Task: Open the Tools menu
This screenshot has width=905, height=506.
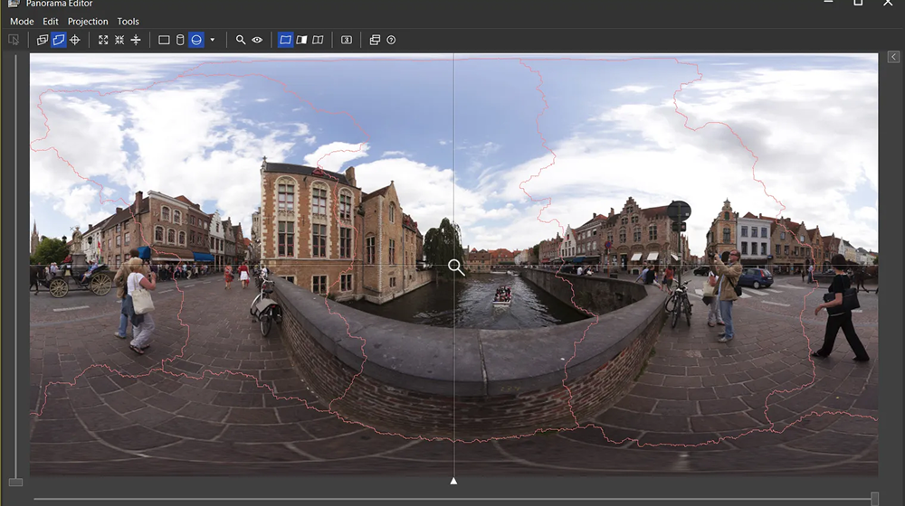Action: 129,21
